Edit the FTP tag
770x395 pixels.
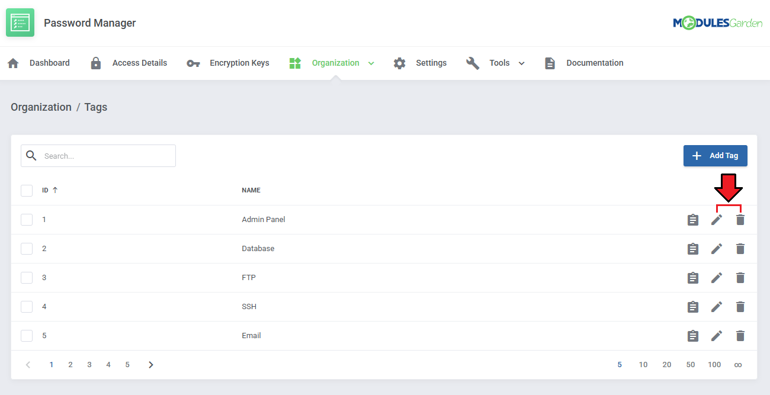tap(717, 278)
